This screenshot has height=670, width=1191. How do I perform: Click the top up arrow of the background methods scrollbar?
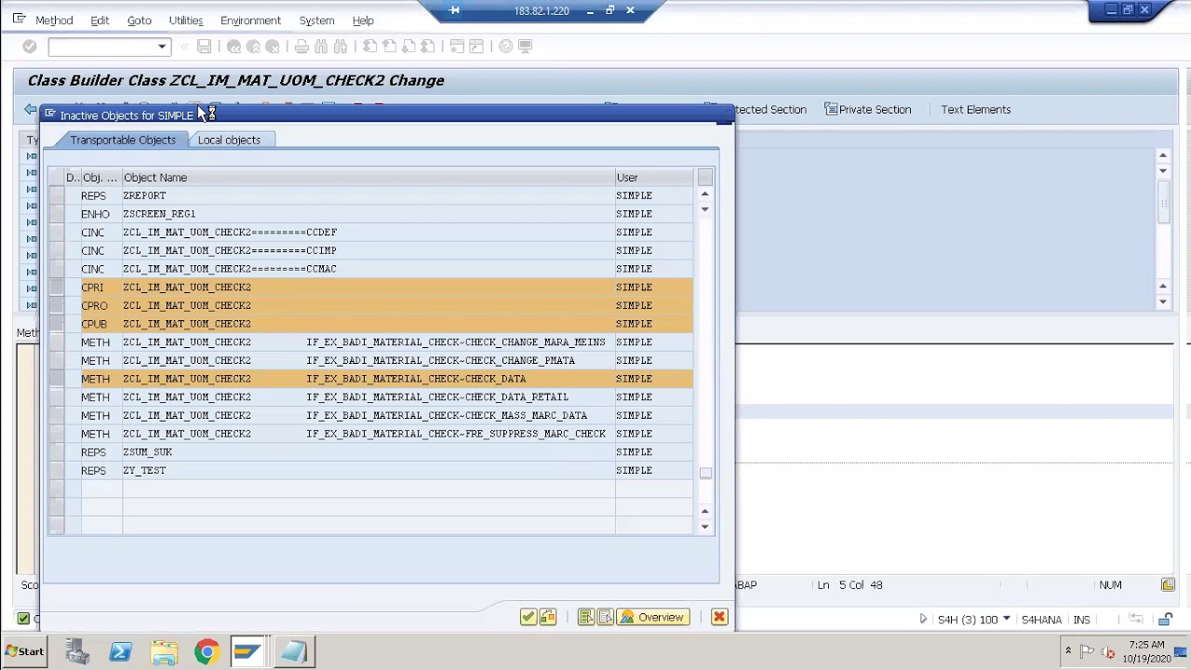click(1163, 155)
